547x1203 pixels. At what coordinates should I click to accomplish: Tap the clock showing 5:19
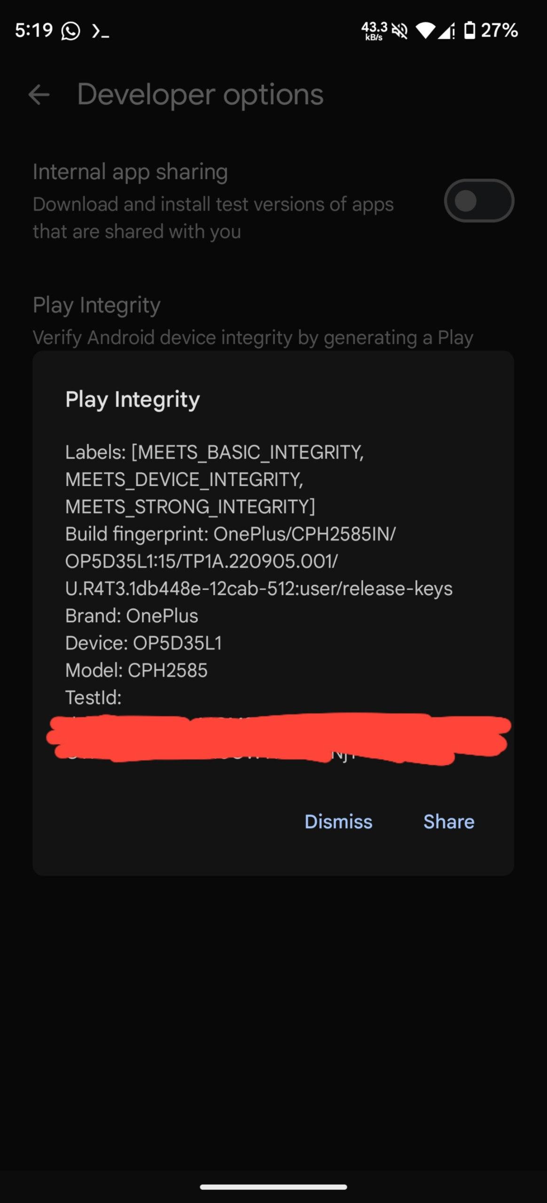point(34,31)
